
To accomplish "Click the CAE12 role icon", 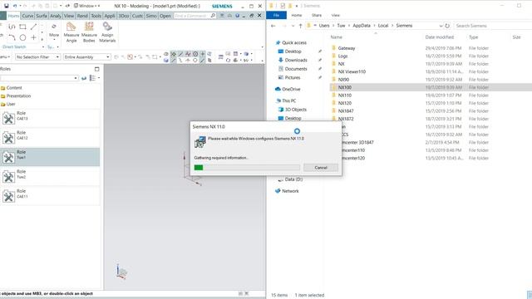I will [x=8, y=138].
